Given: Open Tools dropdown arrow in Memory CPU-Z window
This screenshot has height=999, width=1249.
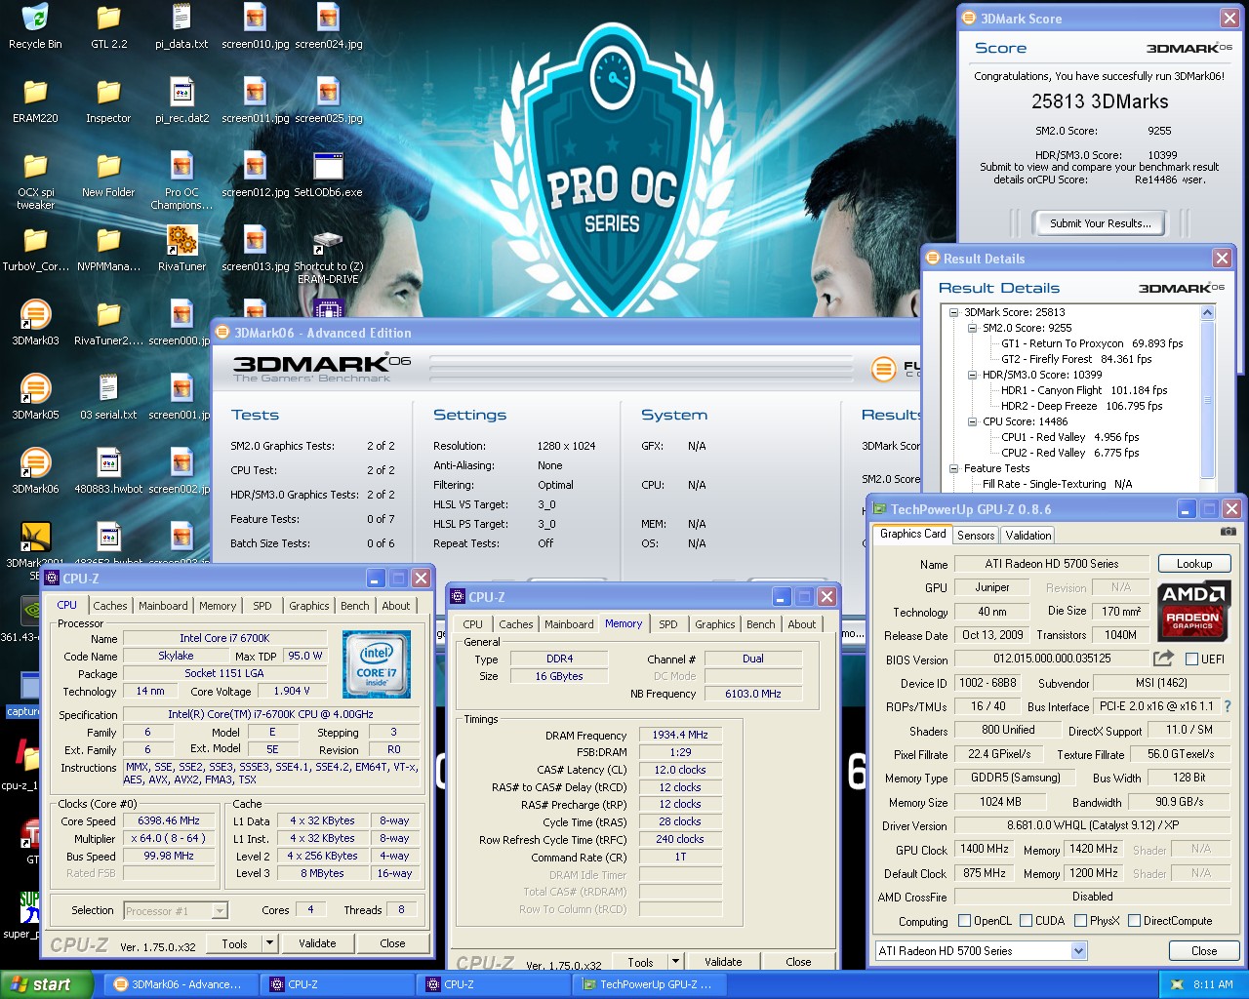Looking at the screenshot, I should point(675,962).
